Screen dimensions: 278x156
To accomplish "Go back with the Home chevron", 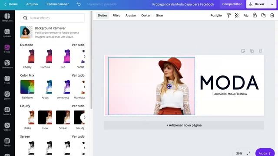I will 5,4.
